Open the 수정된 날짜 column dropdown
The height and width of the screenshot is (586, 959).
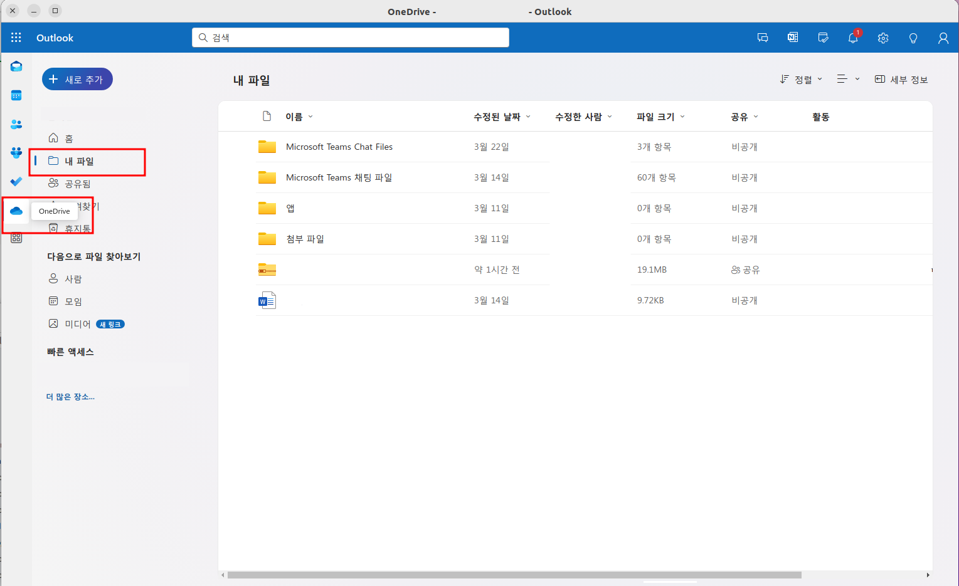[502, 117]
